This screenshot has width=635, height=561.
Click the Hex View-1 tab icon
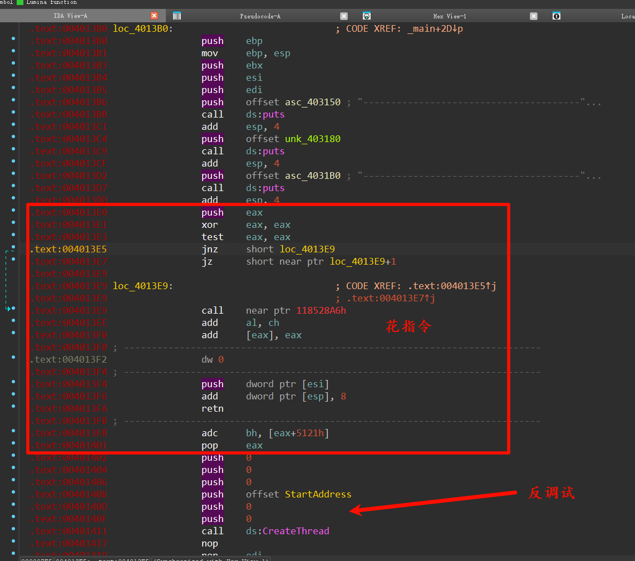[x=367, y=16]
